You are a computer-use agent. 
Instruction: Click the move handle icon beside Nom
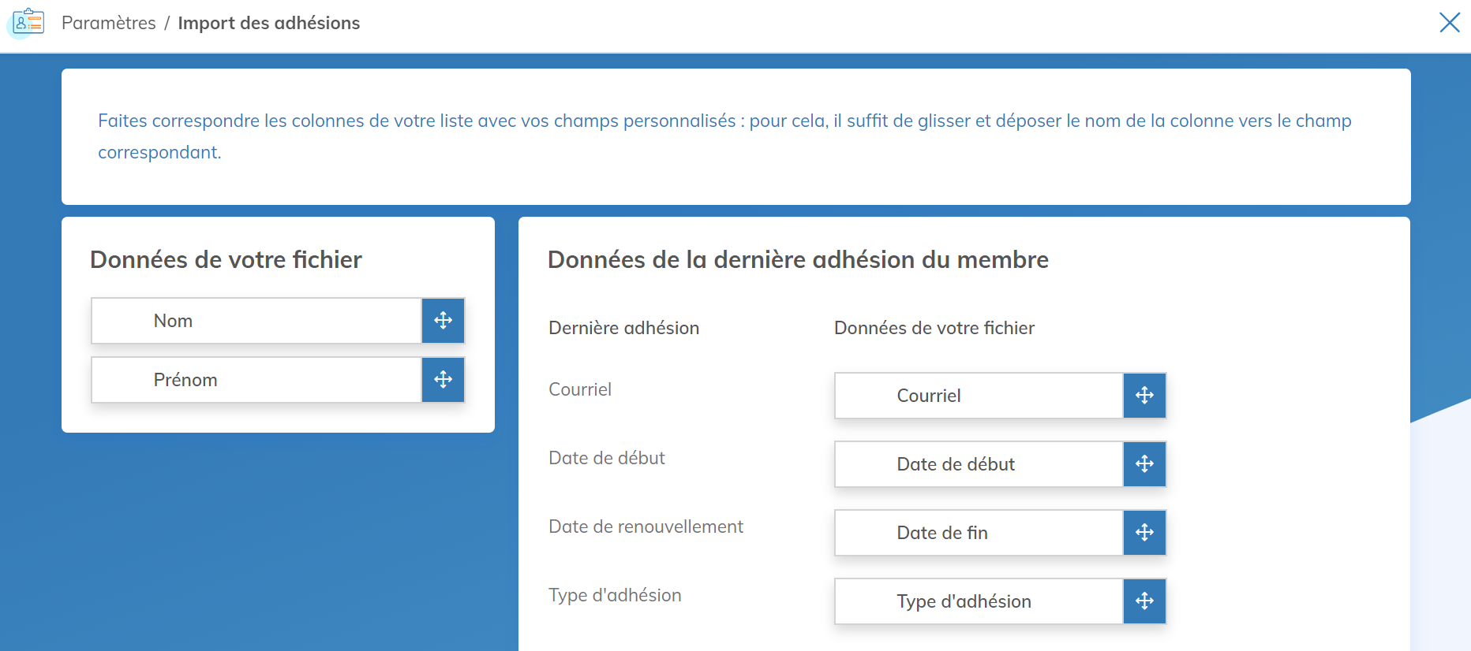(x=443, y=321)
